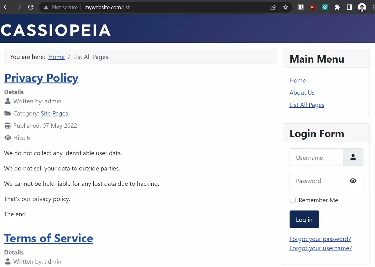Click the teal extension icon in toolbar
375x267 pixels.
[325, 7]
